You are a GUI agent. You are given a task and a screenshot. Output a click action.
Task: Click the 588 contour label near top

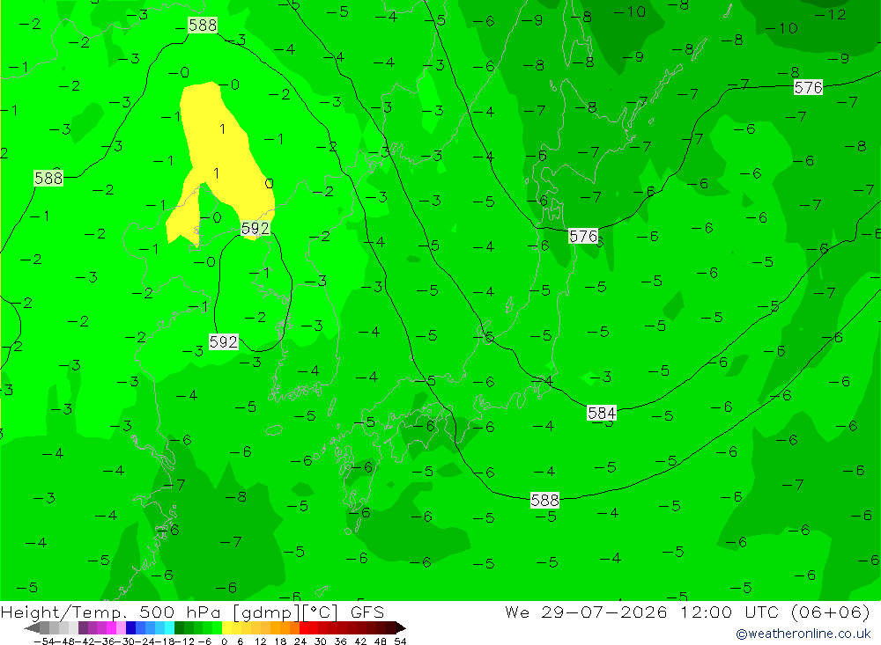(x=203, y=26)
